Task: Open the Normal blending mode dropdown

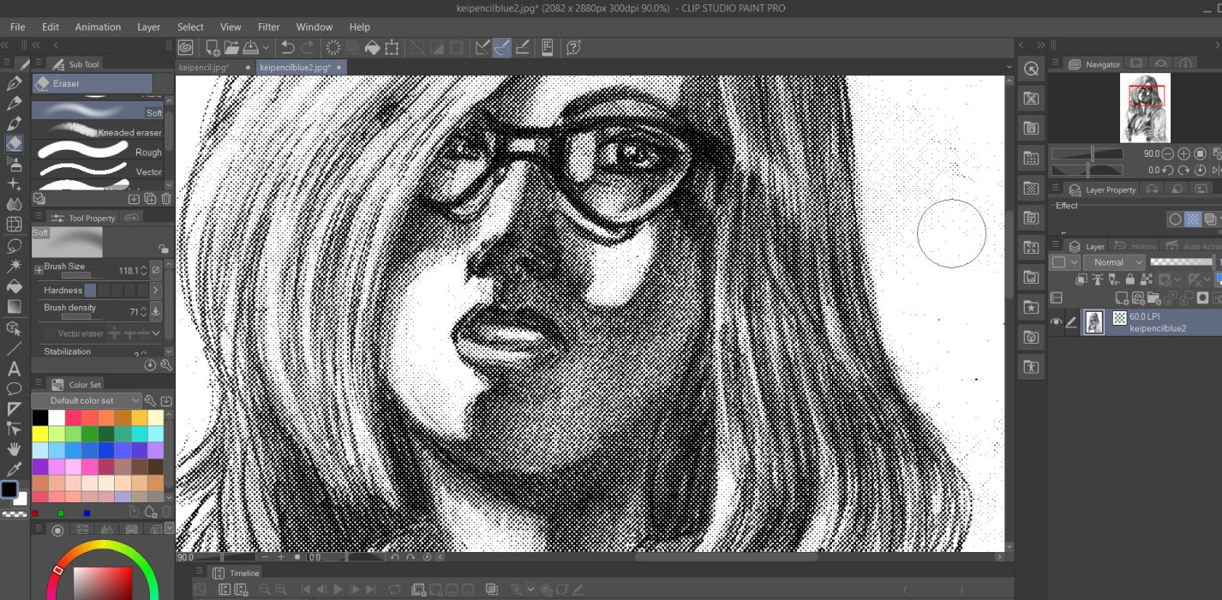Action: [1113, 262]
